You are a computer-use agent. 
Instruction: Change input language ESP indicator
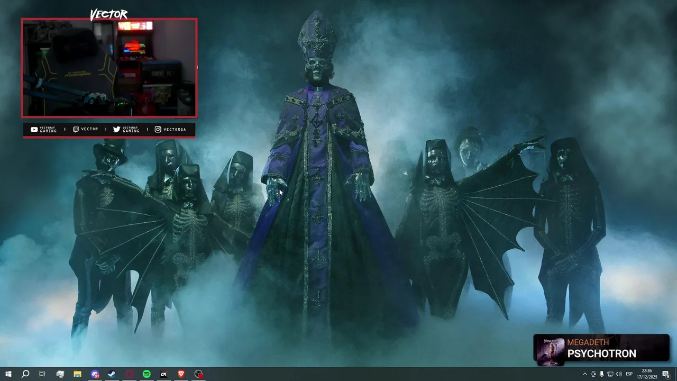[x=629, y=374]
